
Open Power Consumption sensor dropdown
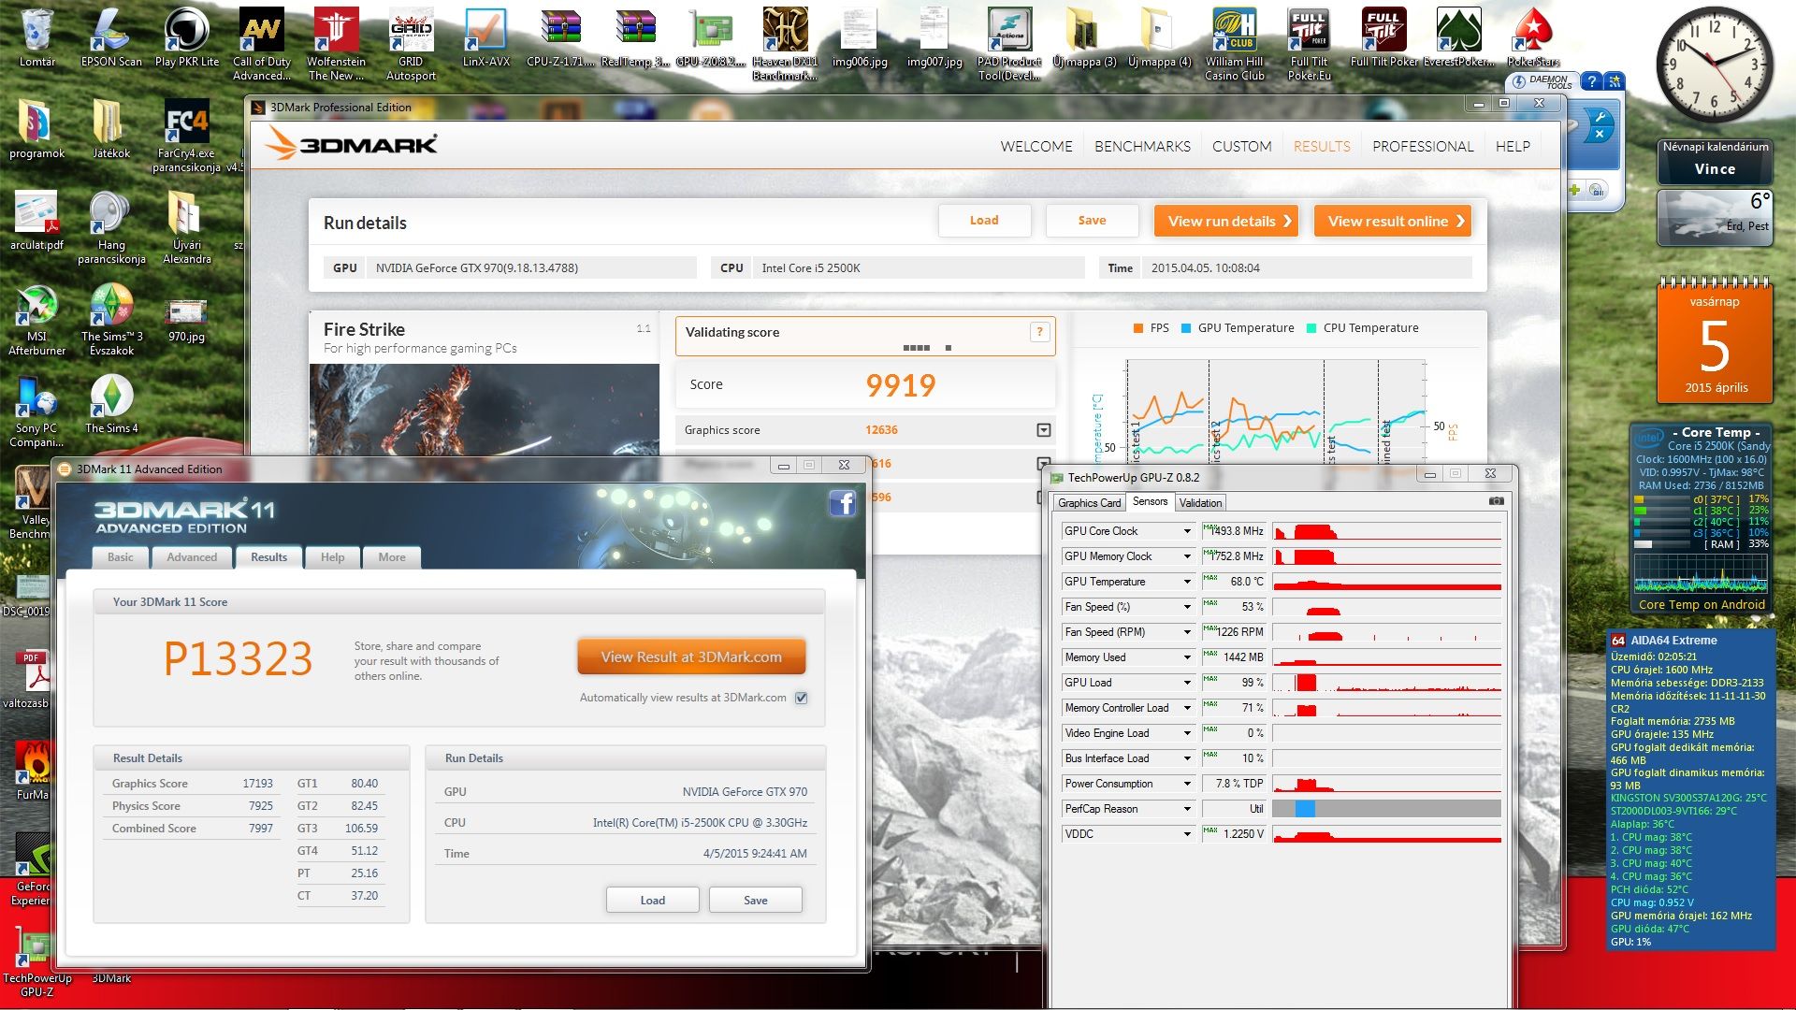[x=1187, y=784]
